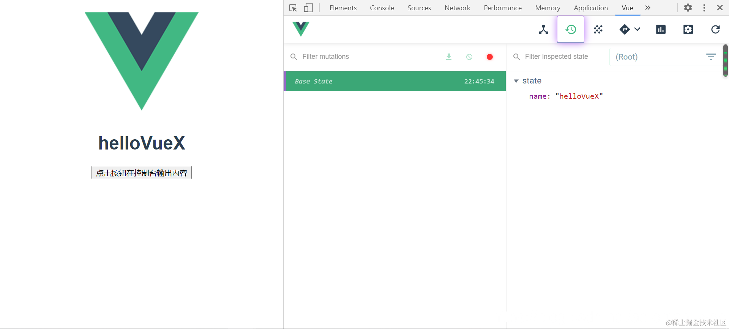Switch to the Console tab
Image resolution: width=729 pixels, height=329 pixels.
[x=382, y=8]
